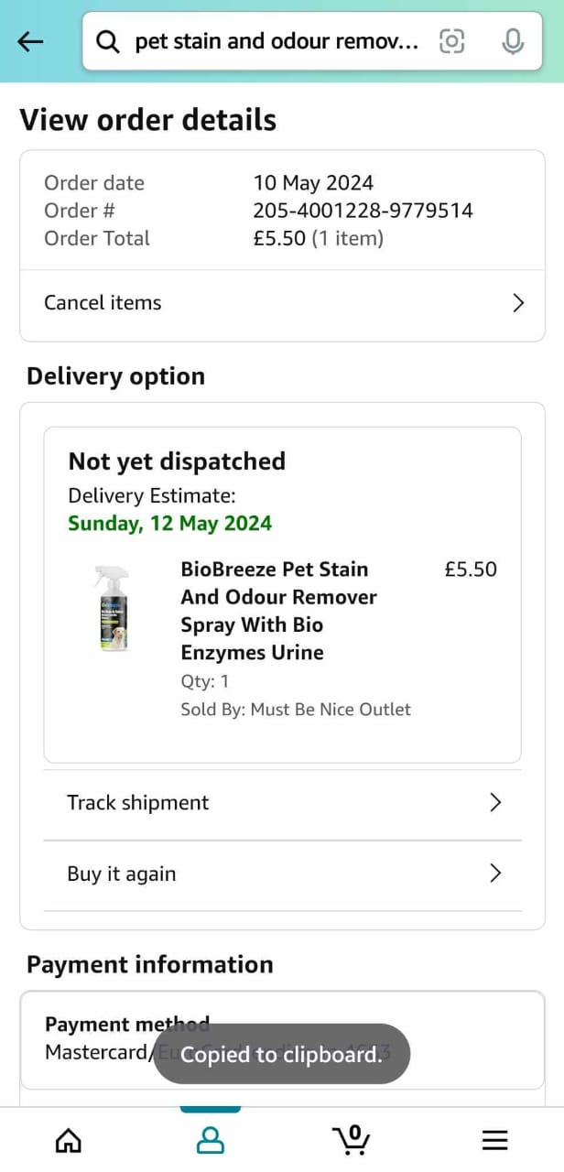Go to Home tab icon
This screenshot has width=564, height=1172.
[69, 1140]
